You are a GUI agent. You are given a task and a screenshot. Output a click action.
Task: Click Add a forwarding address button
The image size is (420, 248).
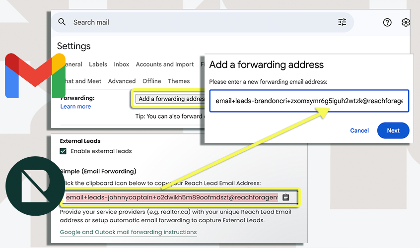tap(169, 99)
